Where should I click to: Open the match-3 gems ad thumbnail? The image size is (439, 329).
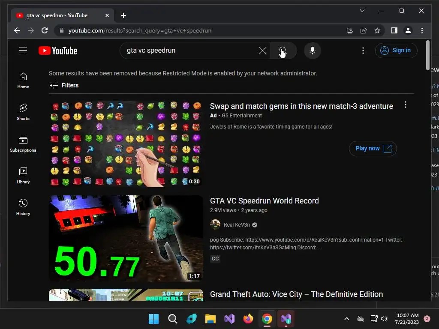(x=126, y=144)
